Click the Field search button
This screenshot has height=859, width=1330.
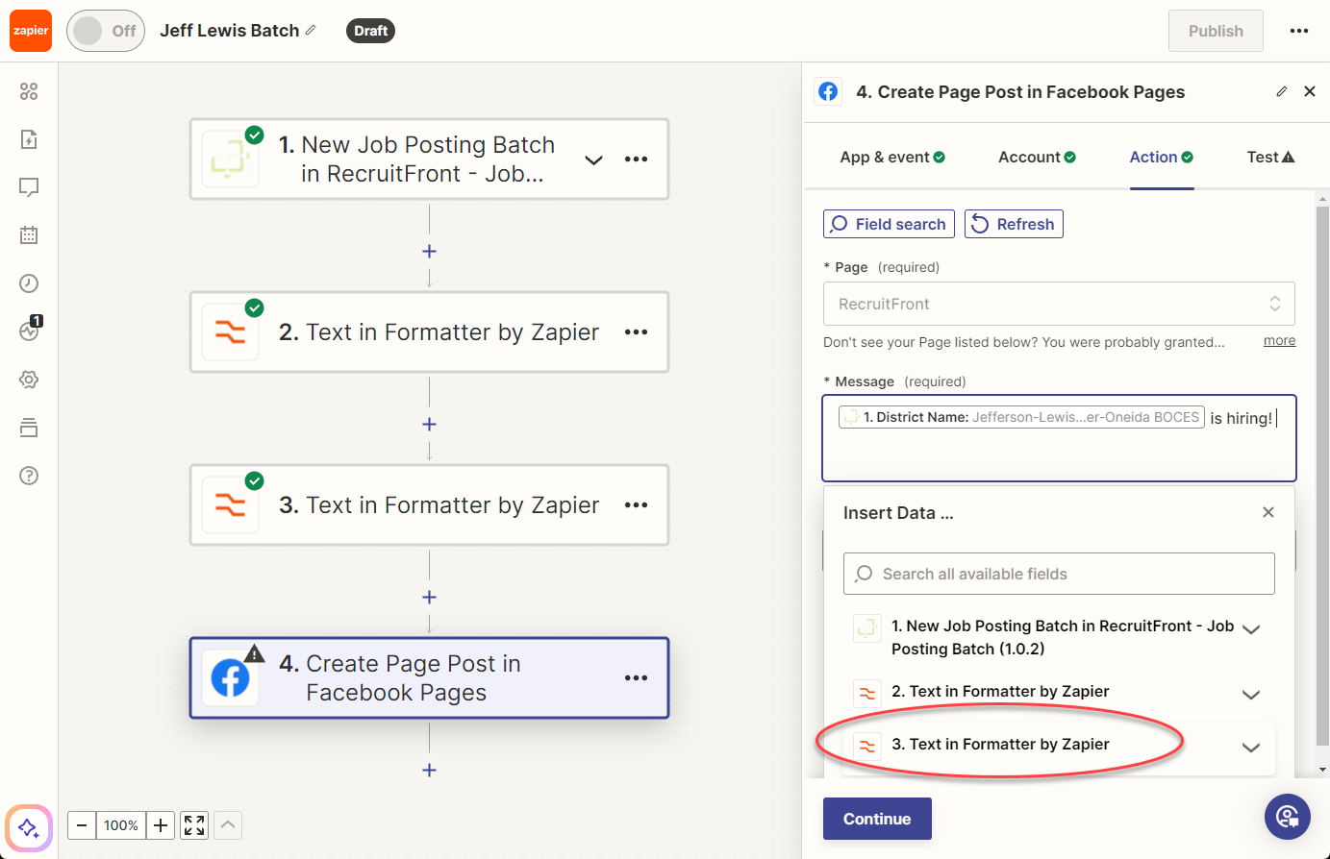tap(889, 224)
